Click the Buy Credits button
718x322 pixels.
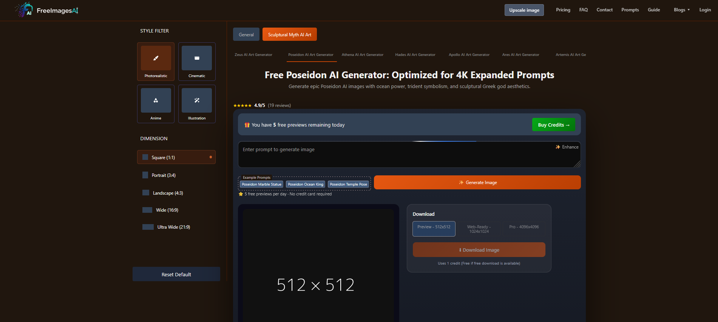coord(554,125)
